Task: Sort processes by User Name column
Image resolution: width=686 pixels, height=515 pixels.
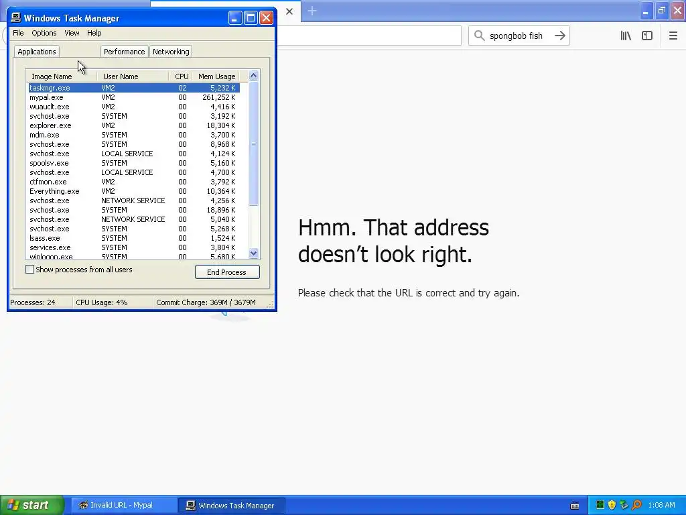Action: tap(133, 76)
